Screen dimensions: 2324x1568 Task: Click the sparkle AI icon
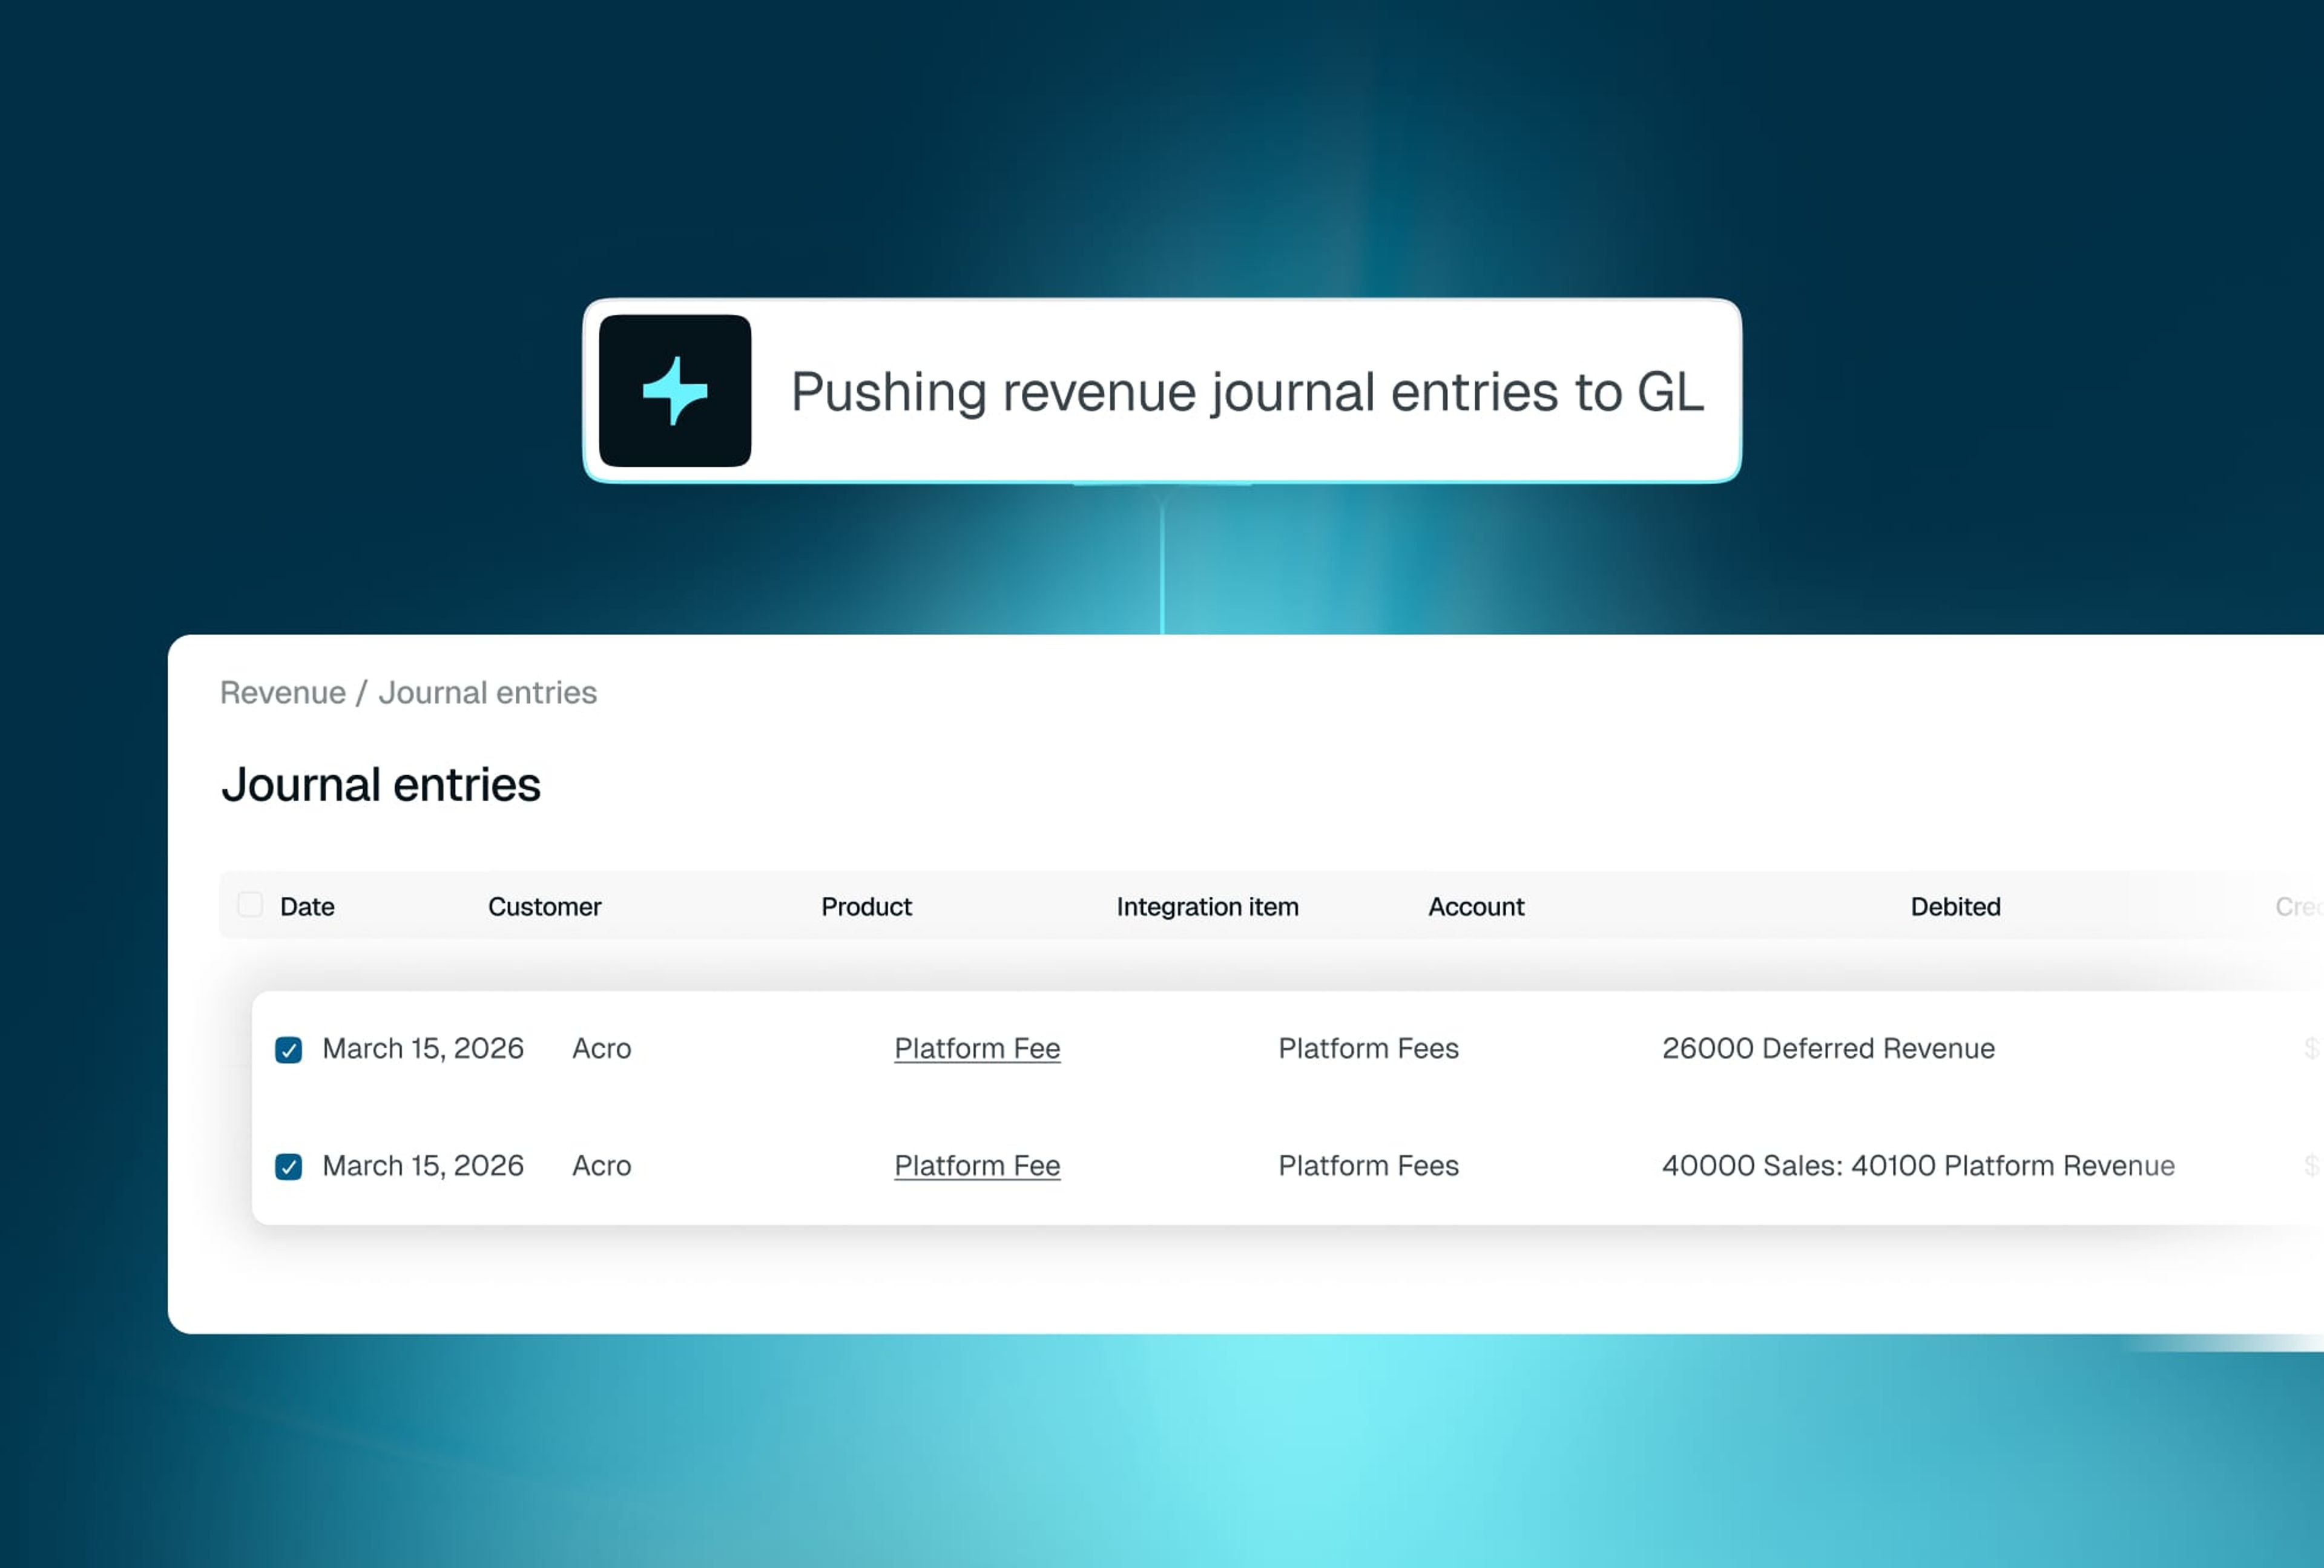click(675, 391)
